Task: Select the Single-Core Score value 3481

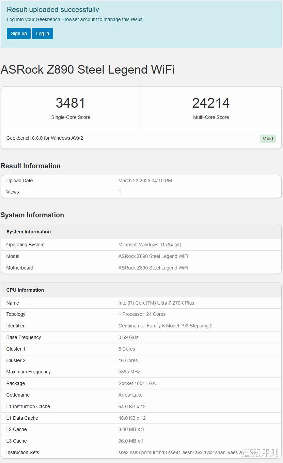Action: [70, 103]
